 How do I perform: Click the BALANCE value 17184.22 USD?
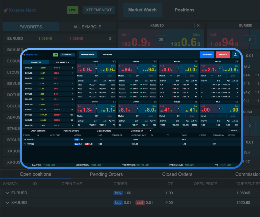[48, 165]
